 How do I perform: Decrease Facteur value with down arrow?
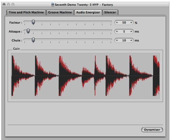pyautogui.click(x=117, y=23)
